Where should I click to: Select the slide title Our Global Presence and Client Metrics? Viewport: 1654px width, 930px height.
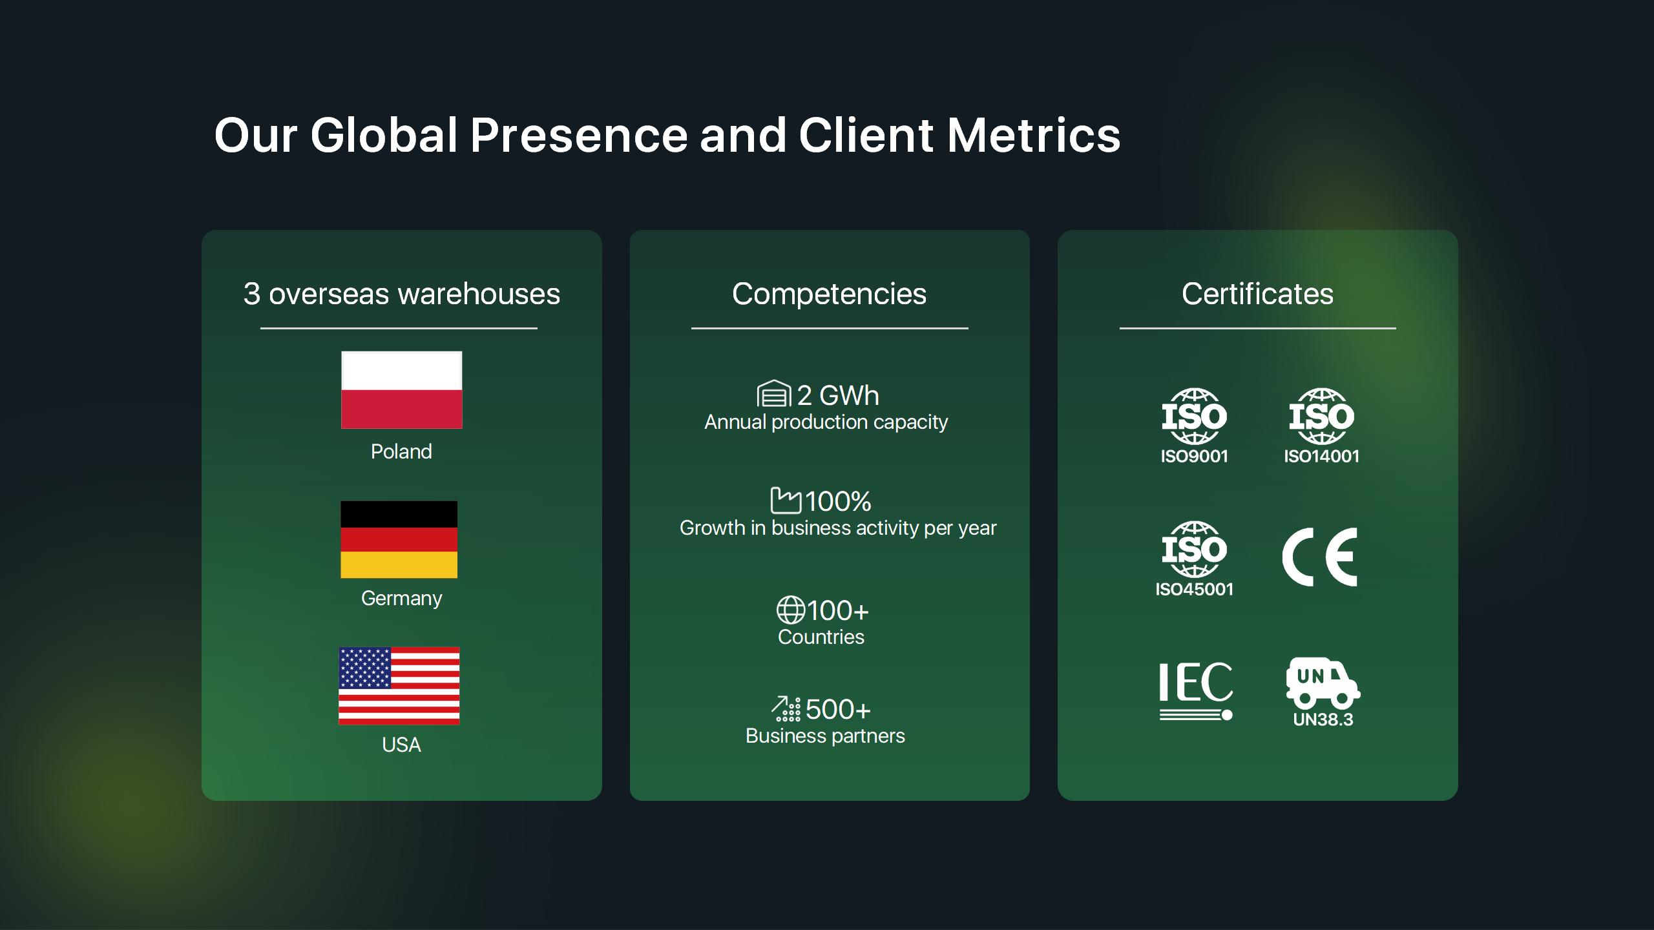(x=667, y=135)
